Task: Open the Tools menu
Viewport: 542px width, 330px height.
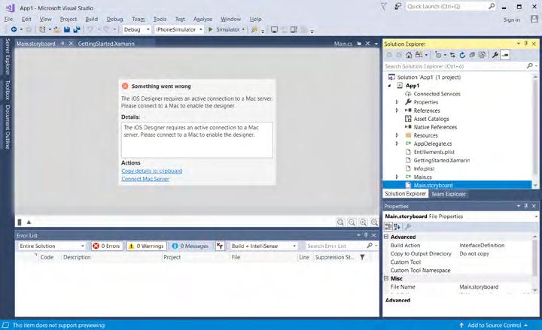Action: (160, 20)
